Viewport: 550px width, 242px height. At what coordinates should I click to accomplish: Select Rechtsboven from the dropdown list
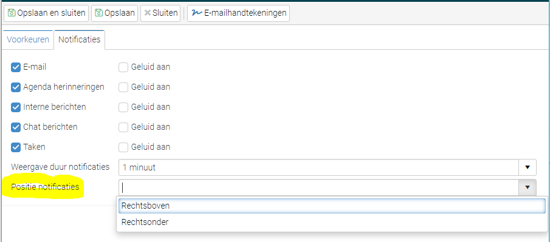tap(332, 206)
